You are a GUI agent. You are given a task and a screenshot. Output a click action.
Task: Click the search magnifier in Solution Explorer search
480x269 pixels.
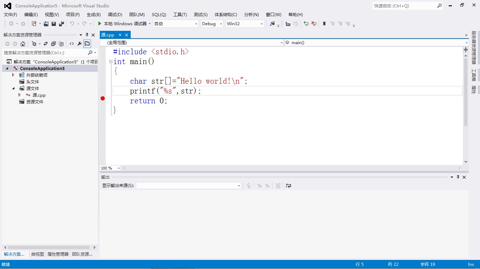90,53
